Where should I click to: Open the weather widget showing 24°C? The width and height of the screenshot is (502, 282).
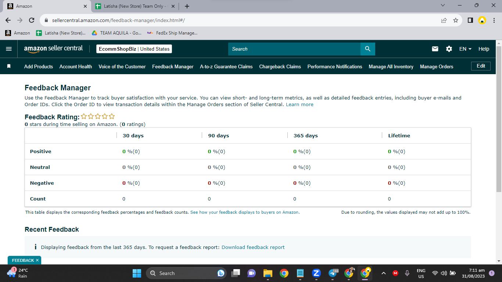pyautogui.click(x=18, y=273)
